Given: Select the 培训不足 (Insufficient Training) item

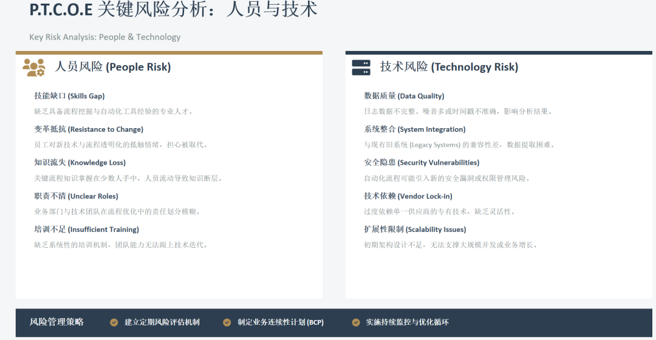Looking at the screenshot, I should (87, 229).
